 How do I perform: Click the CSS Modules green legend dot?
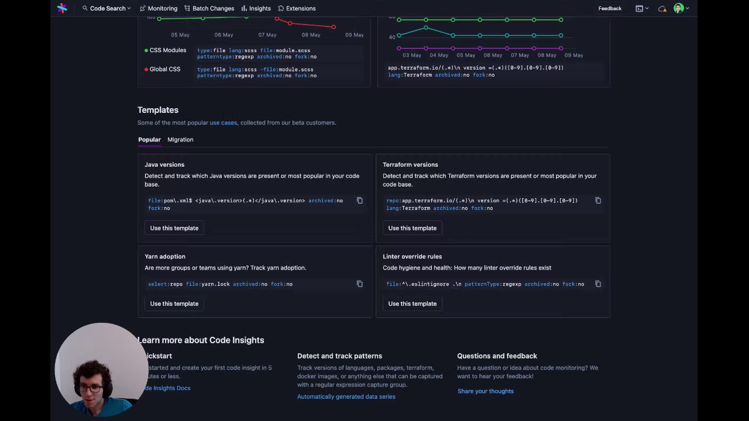[x=146, y=50]
